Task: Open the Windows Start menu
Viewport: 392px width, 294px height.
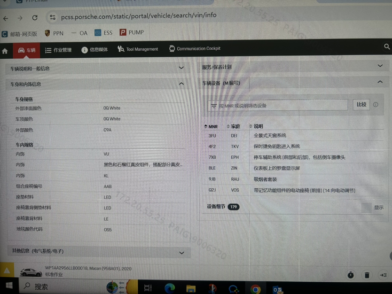Action: [9, 286]
